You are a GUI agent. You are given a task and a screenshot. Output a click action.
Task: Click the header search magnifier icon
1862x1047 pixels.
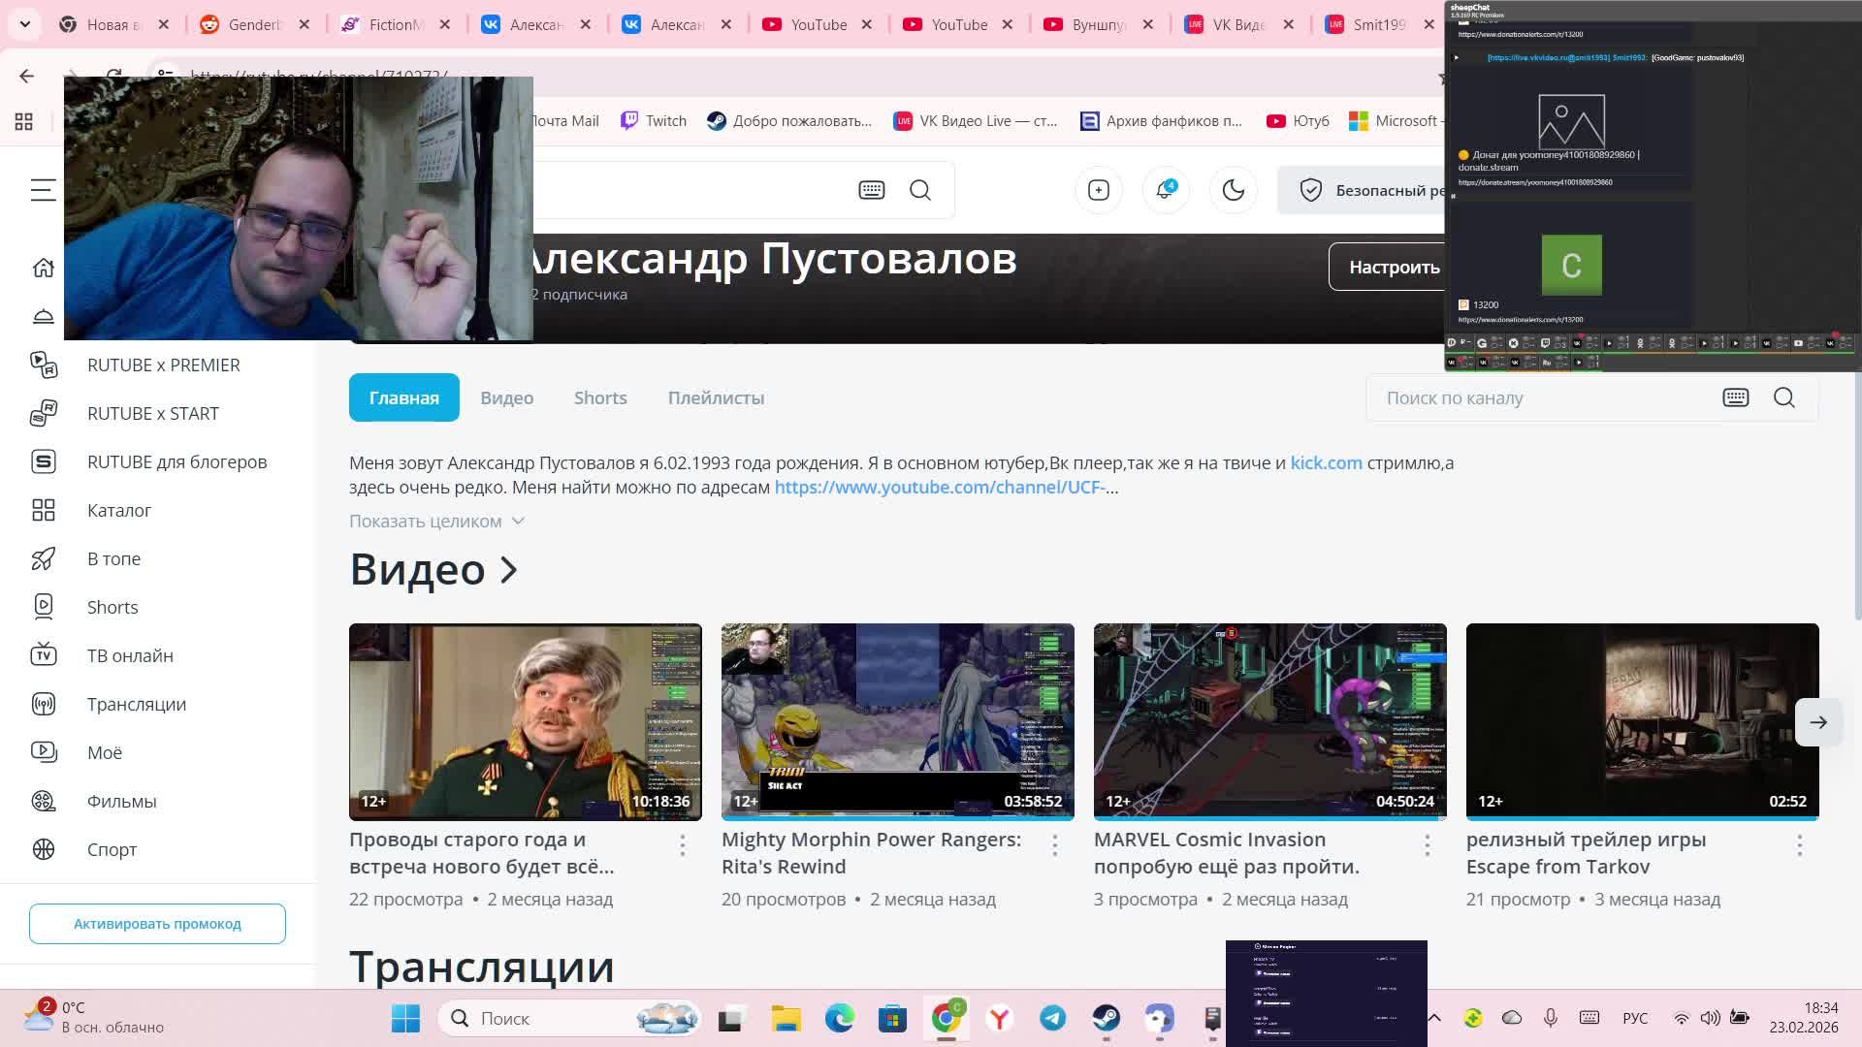coord(919,190)
